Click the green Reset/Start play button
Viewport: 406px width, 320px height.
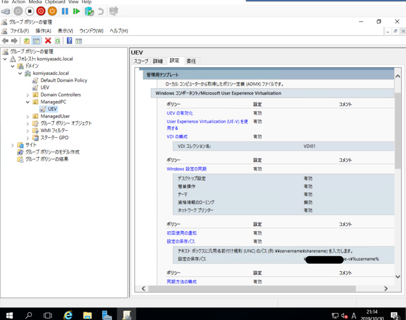(76, 11)
